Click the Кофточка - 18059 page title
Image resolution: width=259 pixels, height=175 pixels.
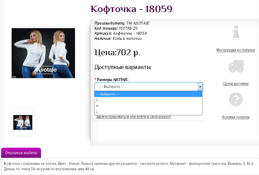pyautogui.click(x=132, y=9)
